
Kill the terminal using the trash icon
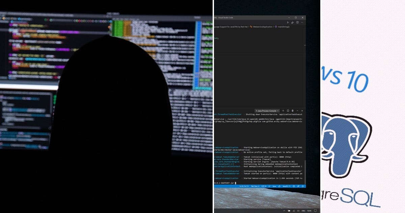click(x=293, y=111)
